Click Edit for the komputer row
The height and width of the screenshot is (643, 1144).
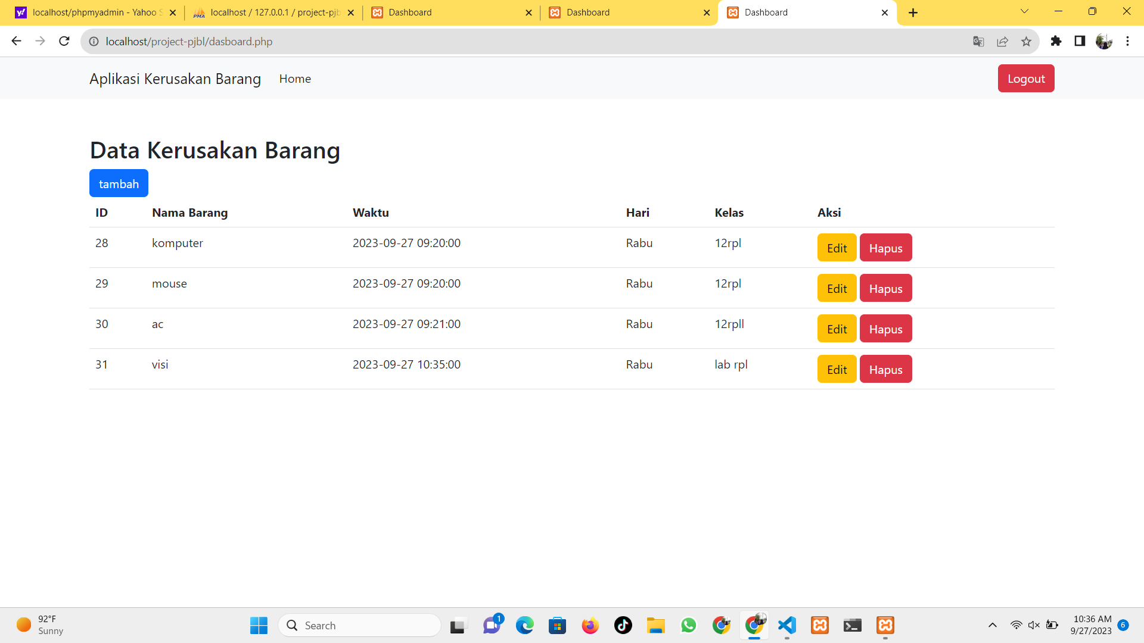(x=837, y=248)
